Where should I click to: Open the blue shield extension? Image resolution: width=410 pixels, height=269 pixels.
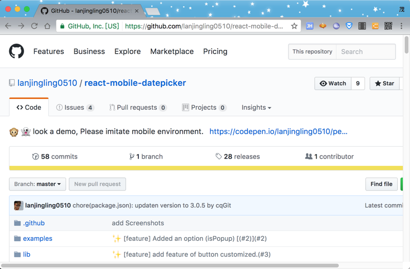coord(349,26)
